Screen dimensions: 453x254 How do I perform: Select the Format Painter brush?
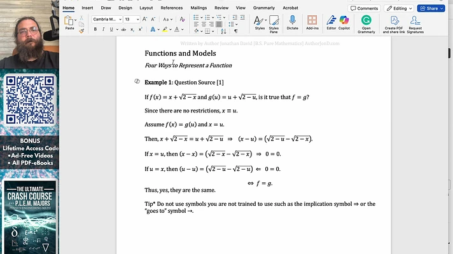coord(81,30)
